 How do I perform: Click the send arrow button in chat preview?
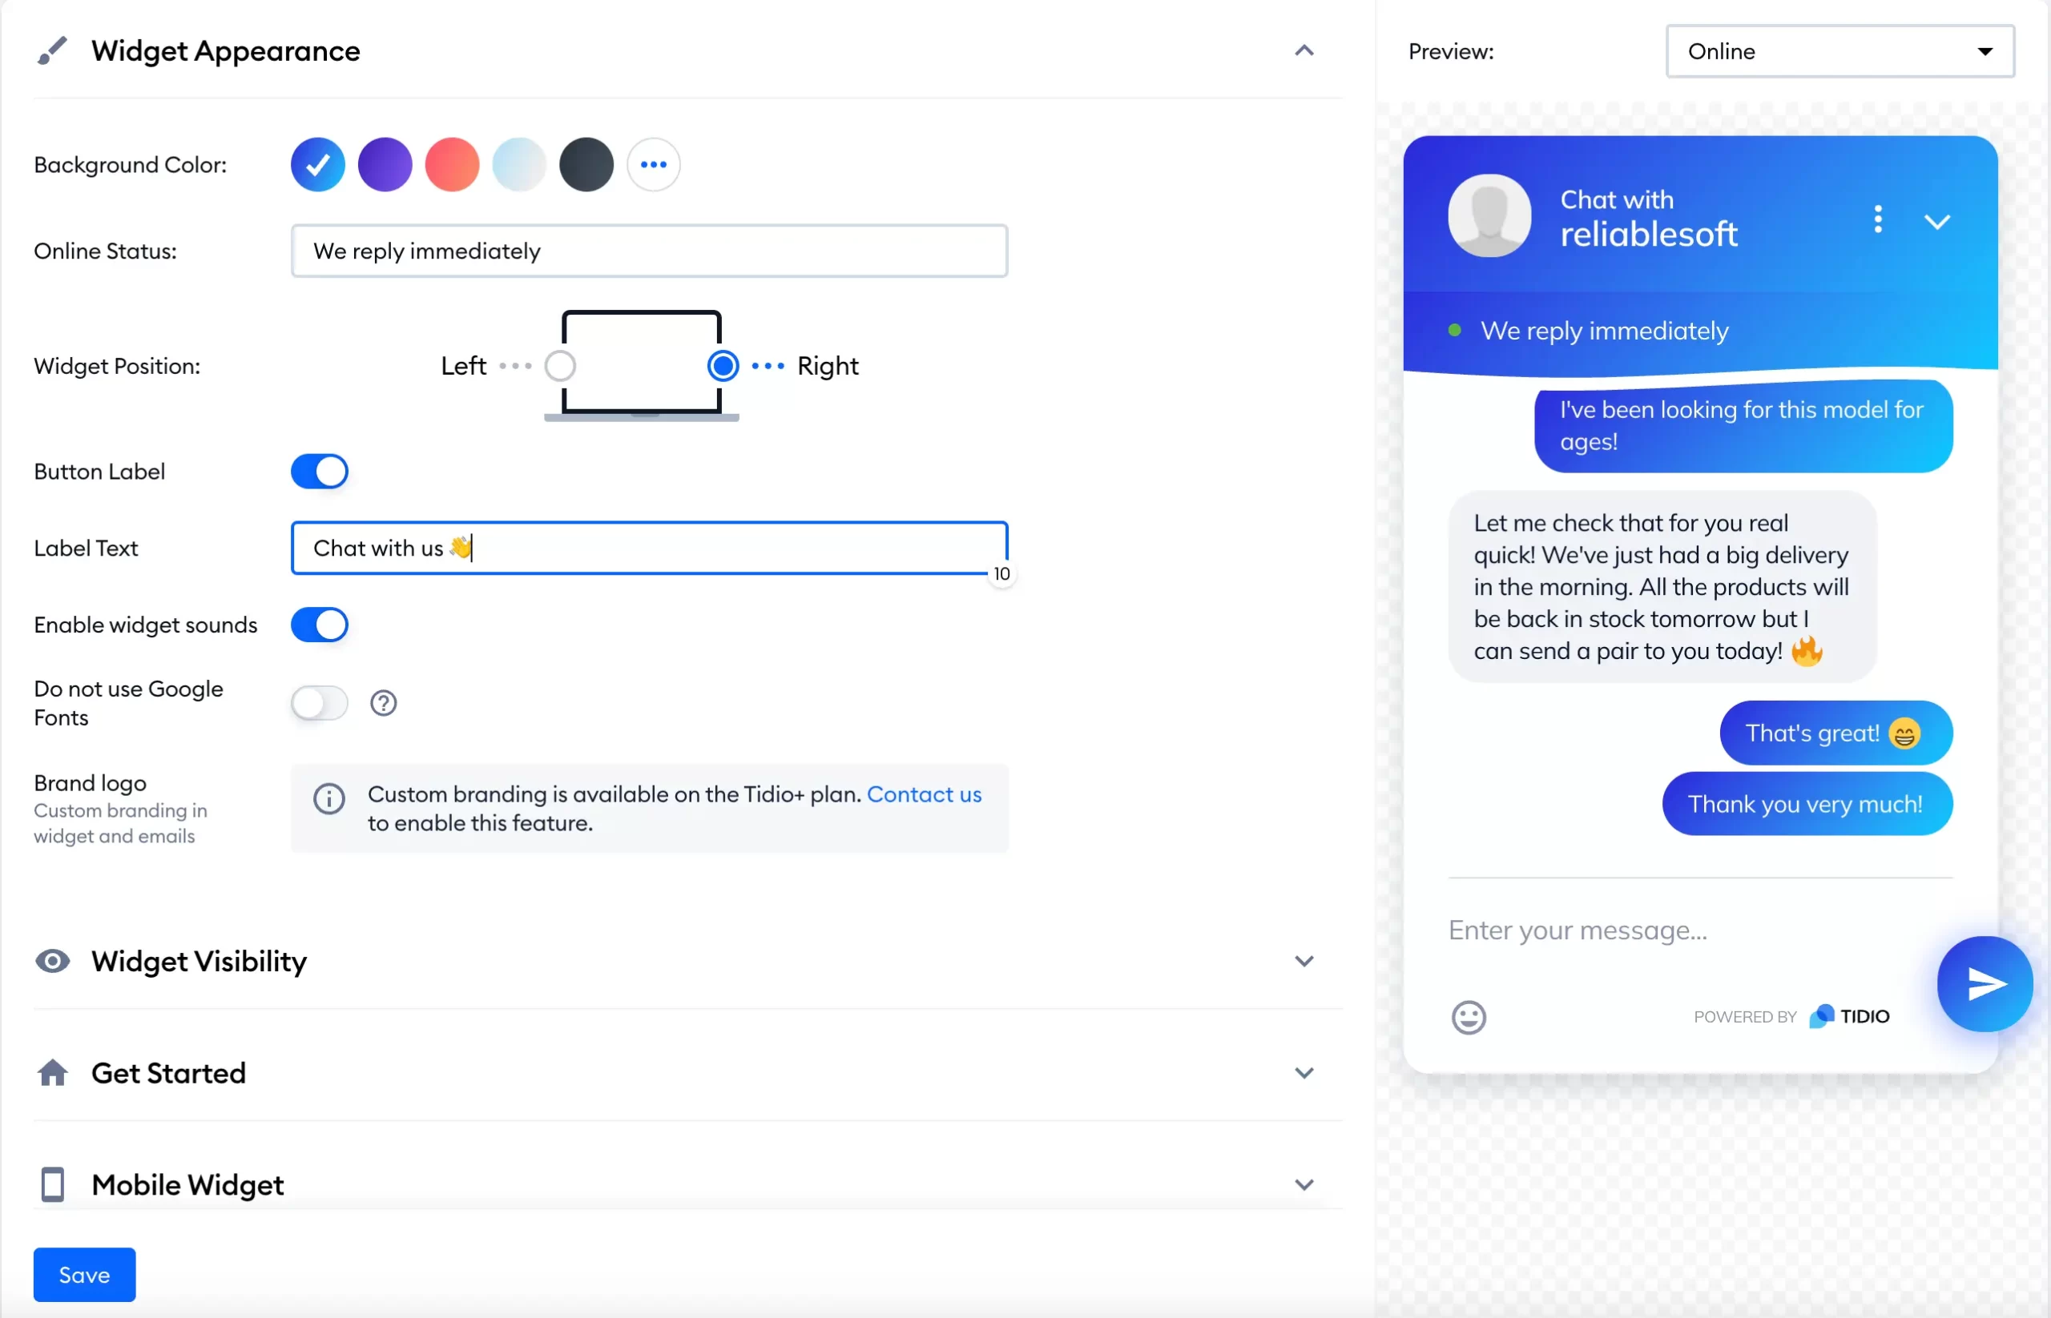tap(1984, 983)
